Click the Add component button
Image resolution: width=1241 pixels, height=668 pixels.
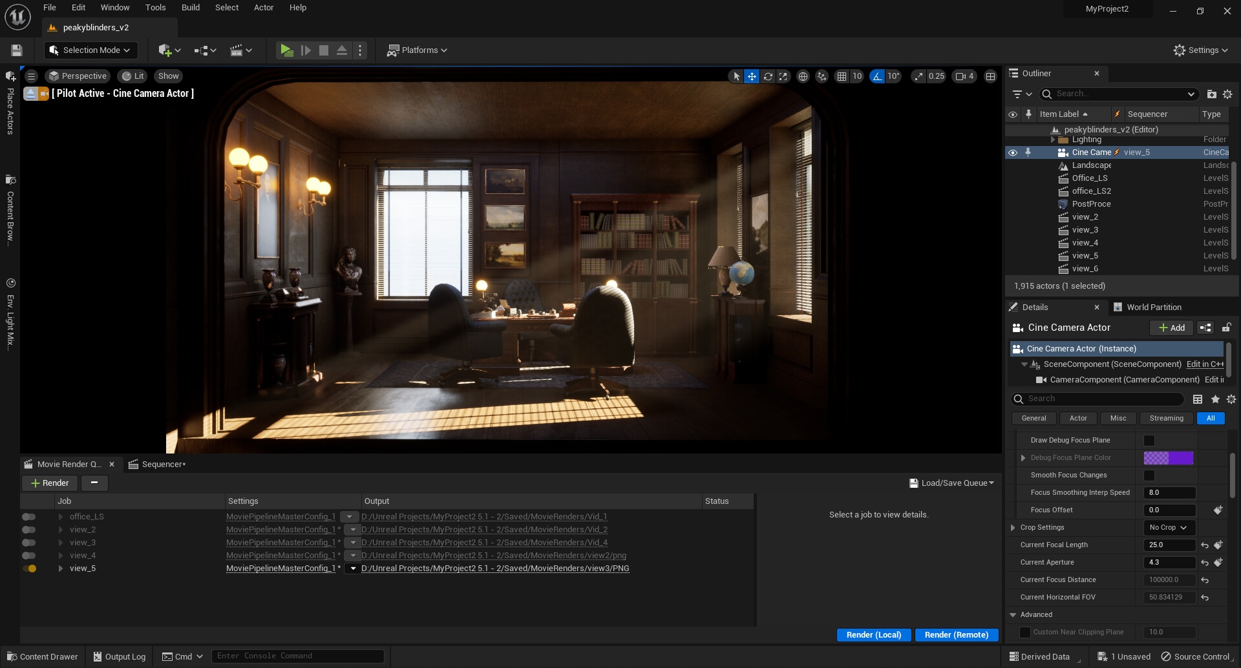coord(1172,328)
